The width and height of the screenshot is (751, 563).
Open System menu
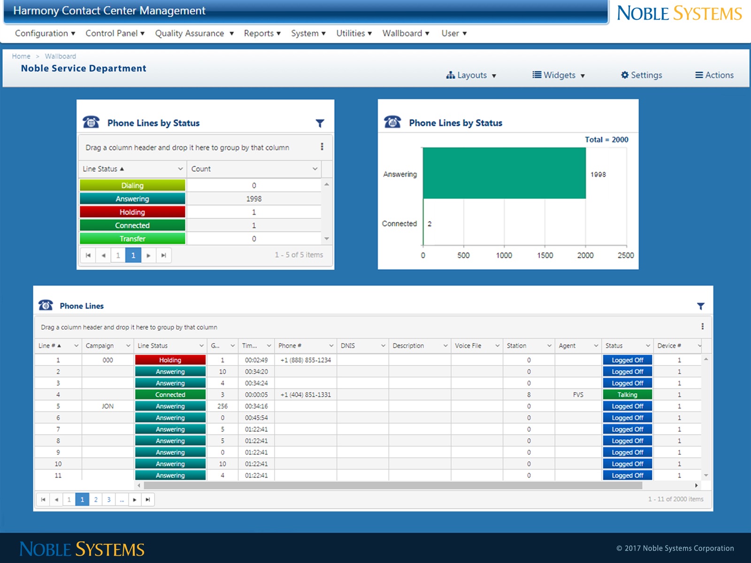point(308,33)
